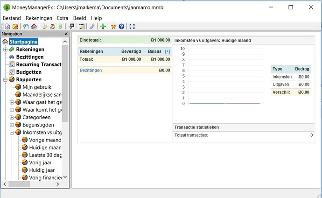Click the Home page house toolbar icon
Viewport: 322px width, 198px height.
click(34, 27)
